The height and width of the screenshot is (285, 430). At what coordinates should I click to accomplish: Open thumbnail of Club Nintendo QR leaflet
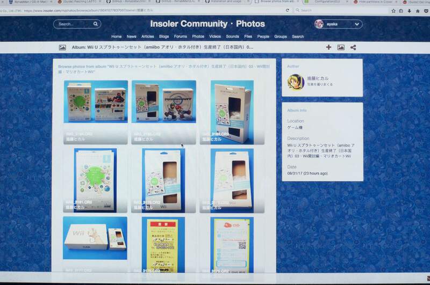coord(232,245)
